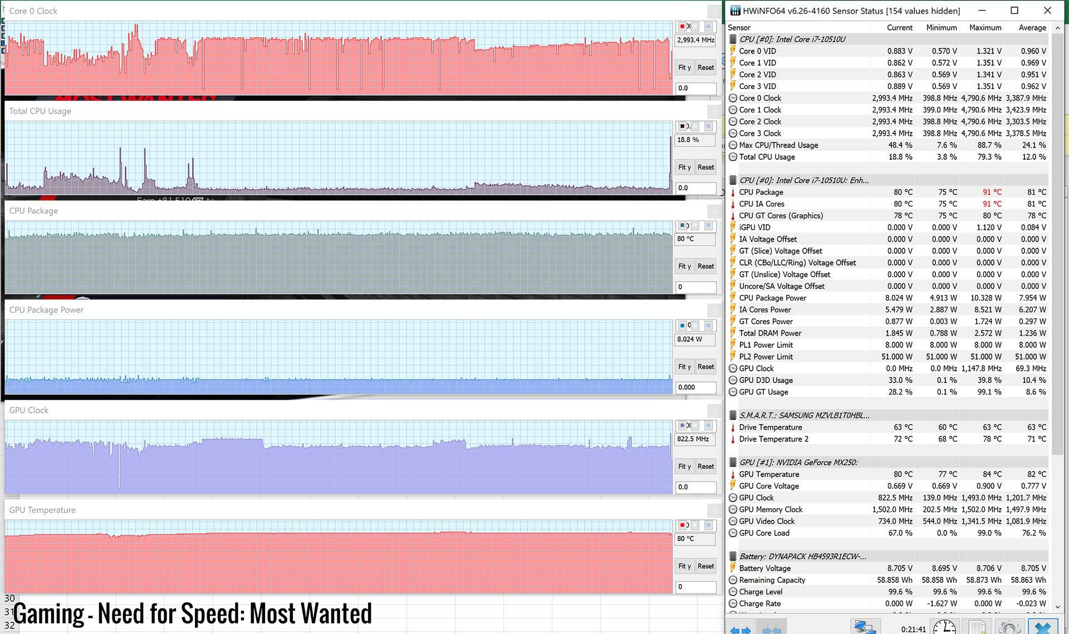The height and width of the screenshot is (634, 1069).
Task: Open the remote network monitoring icon
Action: 865,628
